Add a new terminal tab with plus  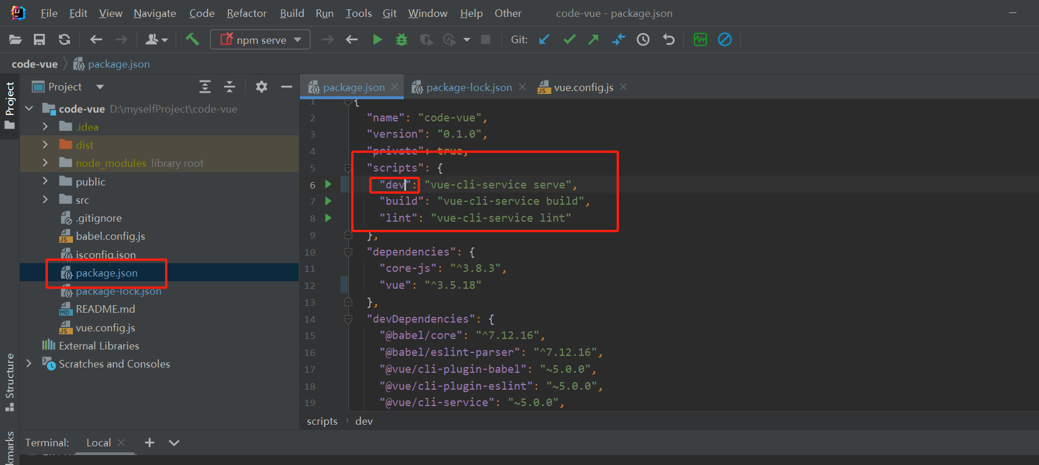pyautogui.click(x=149, y=443)
